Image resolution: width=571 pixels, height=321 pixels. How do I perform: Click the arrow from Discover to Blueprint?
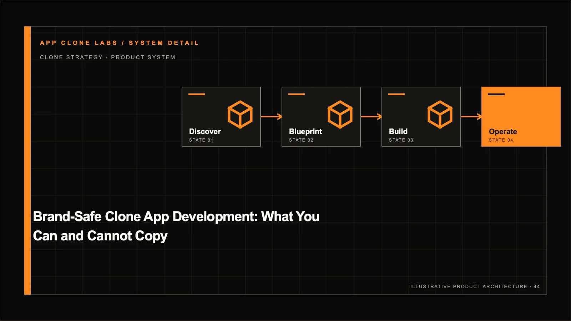click(271, 117)
